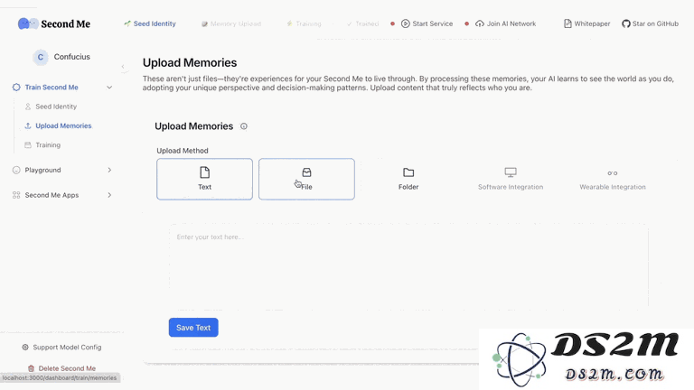Click the Enter your text here field

tap(408, 265)
